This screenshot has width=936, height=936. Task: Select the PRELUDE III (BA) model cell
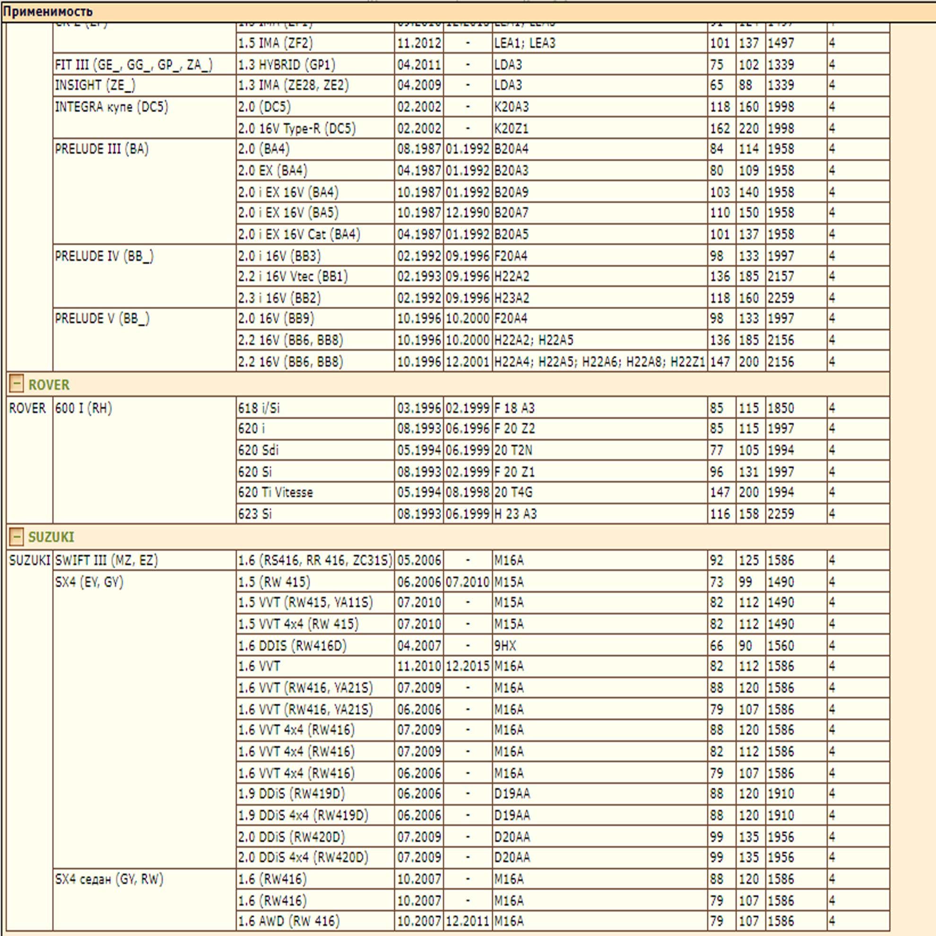144,191
